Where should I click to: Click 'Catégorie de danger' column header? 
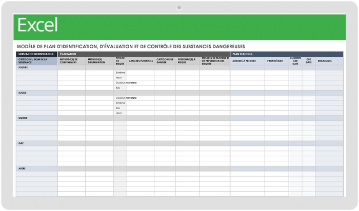[x=165, y=61]
